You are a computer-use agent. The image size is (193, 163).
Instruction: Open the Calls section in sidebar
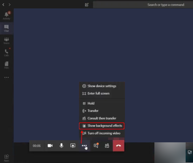click(x=6, y=53)
